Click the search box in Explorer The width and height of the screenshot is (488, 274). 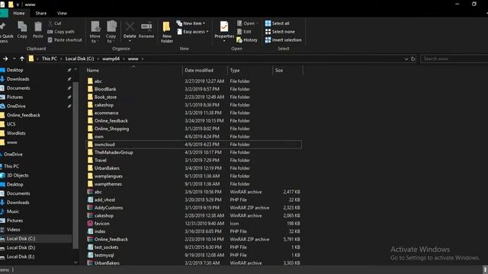click(454, 59)
